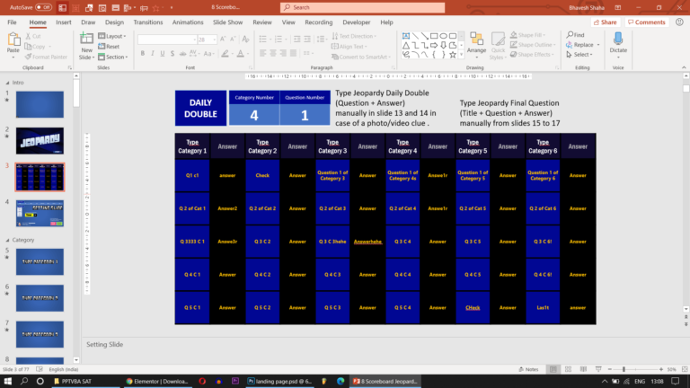This screenshot has height=388, width=690.
Task: Open the font color picker
Action: click(240, 54)
